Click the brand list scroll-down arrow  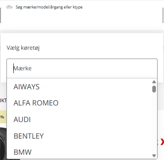[x=154, y=156]
